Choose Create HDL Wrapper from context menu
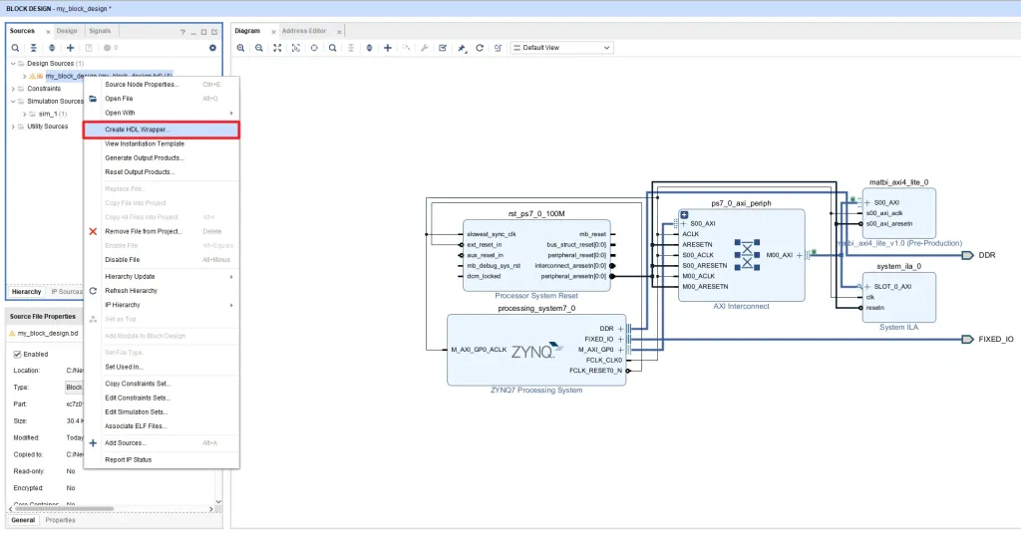The height and width of the screenshot is (536, 1021). (138, 130)
